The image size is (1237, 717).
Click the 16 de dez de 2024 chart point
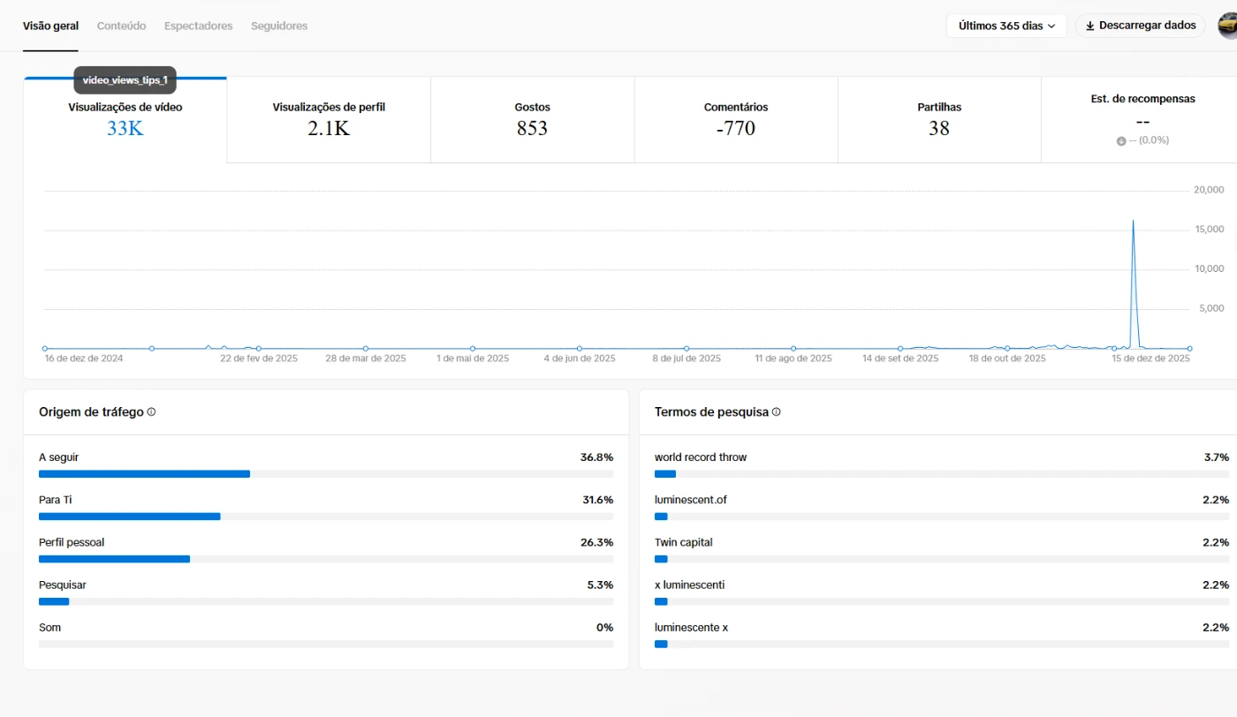tap(45, 349)
